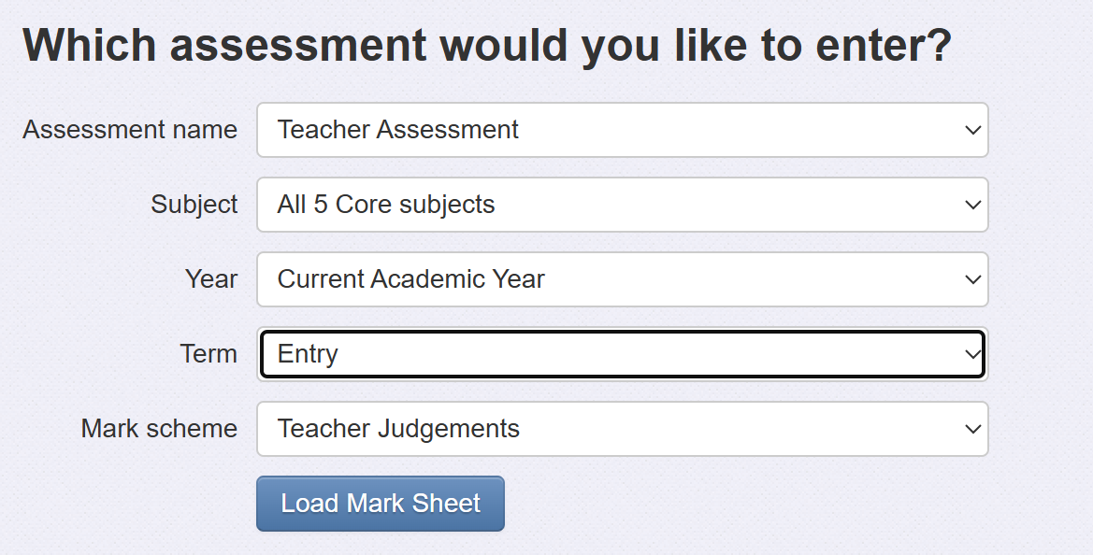Viewport: 1093px width, 555px height.
Task: Open the focused Term dropdown
Action: click(x=622, y=354)
